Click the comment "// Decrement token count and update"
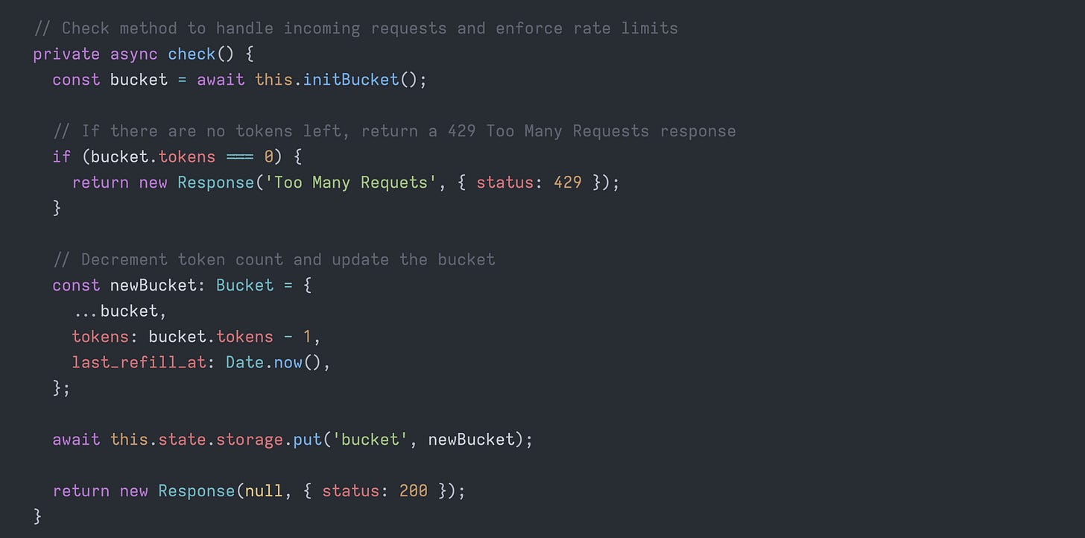Viewport: 1085px width, 538px height. (273, 259)
